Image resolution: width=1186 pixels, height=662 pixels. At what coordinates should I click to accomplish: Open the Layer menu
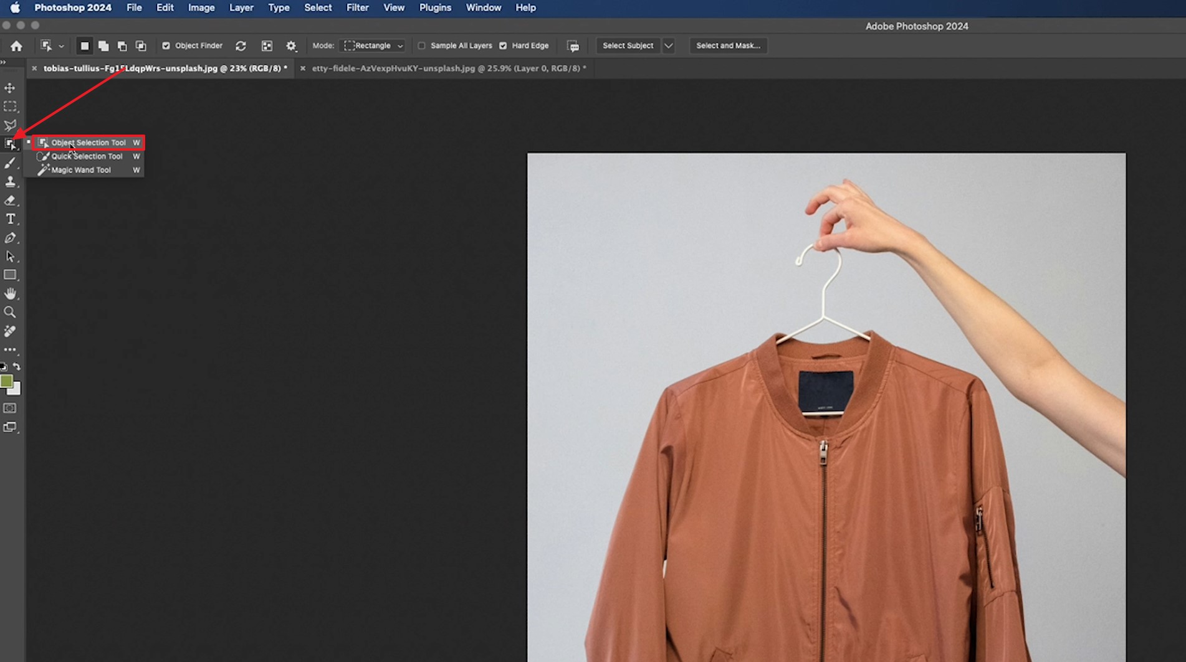(x=241, y=7)
